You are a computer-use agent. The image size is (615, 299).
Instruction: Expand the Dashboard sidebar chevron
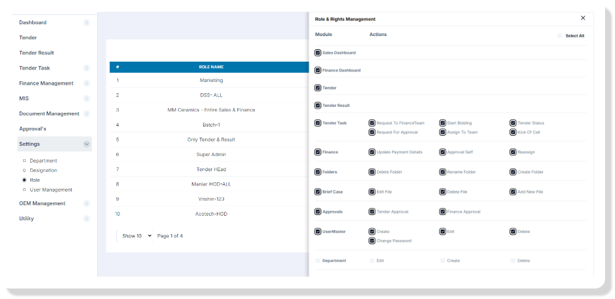point(87,23)
